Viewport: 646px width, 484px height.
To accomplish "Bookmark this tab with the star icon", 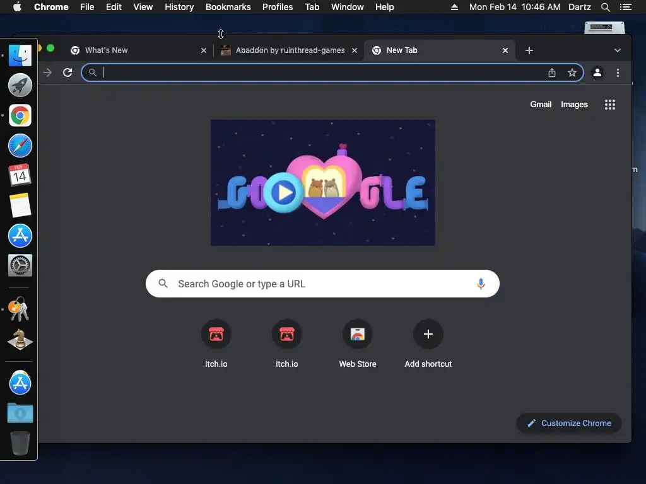I will click(x=572, y=73).
